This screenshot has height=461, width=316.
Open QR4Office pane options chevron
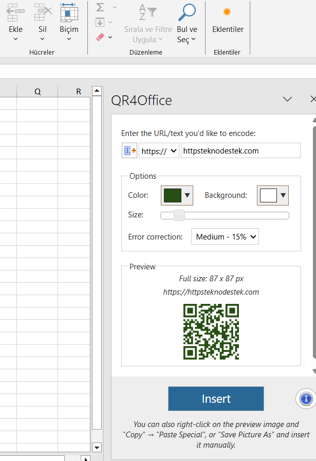point(287,99)
